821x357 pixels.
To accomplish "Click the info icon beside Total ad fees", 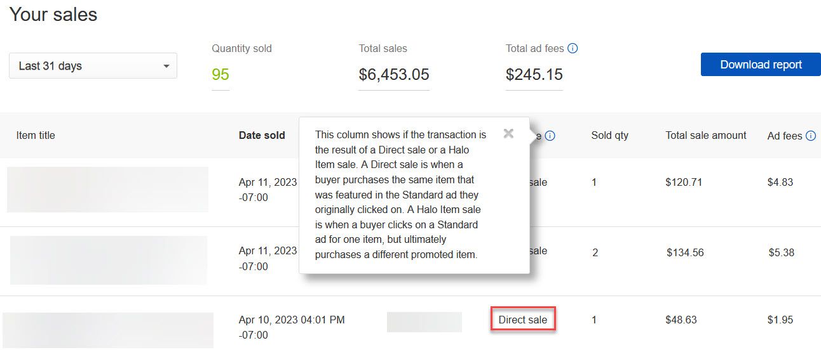I will 573,48.
